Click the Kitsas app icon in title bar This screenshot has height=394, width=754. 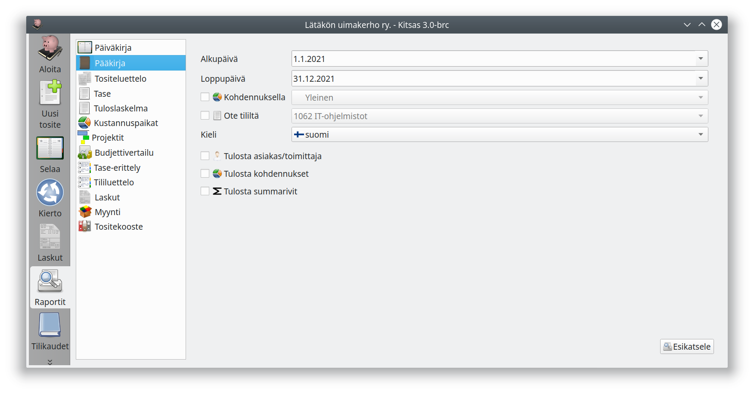[x=37, y=25]
